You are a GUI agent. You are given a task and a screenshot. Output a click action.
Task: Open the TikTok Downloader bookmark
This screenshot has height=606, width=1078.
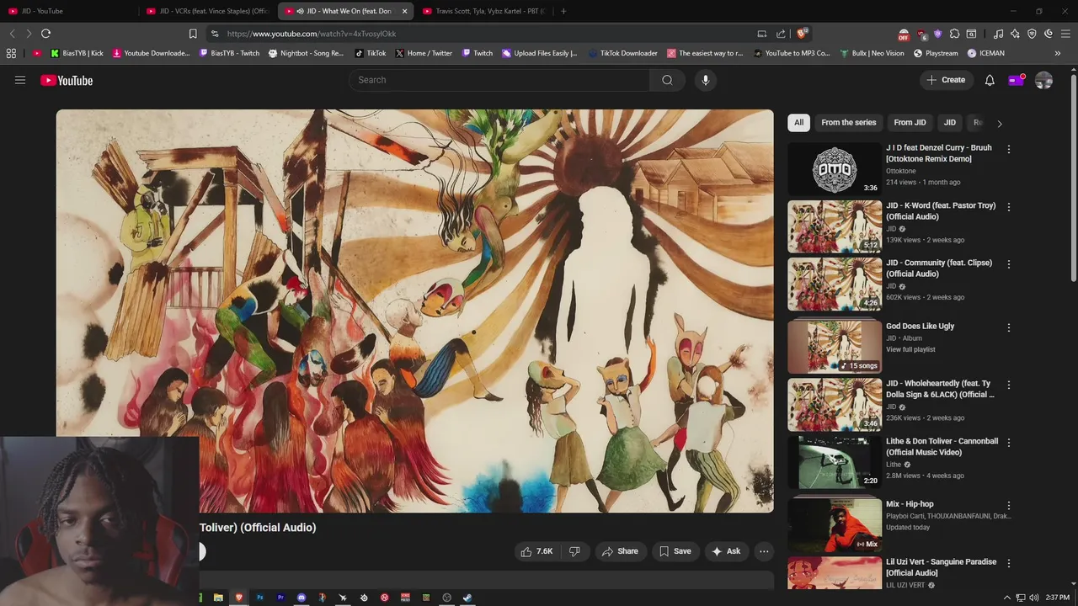[x=622, y=53]
